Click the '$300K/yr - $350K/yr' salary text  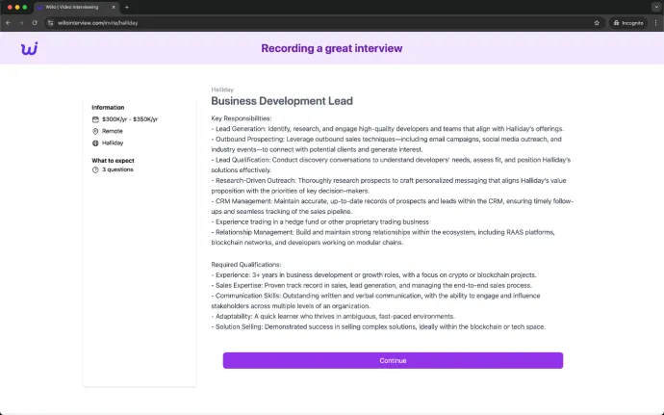[x=130, y=119]
